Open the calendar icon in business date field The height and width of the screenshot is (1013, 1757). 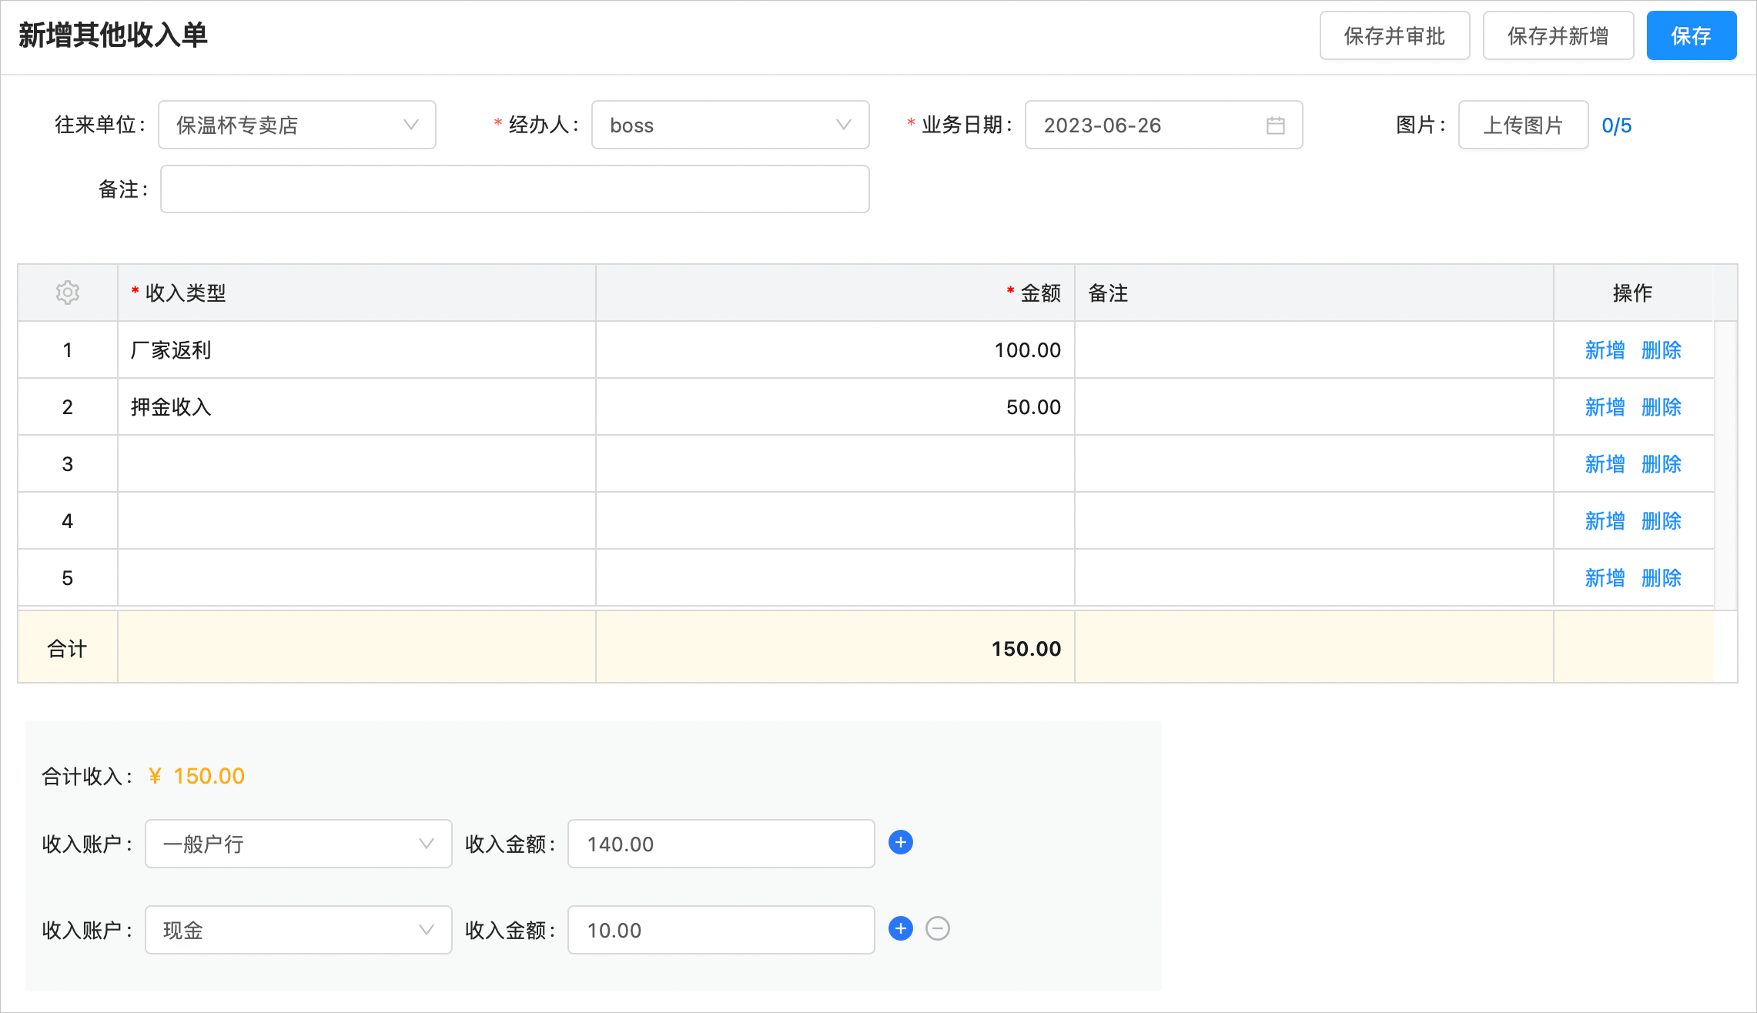tap(1275, 125)
